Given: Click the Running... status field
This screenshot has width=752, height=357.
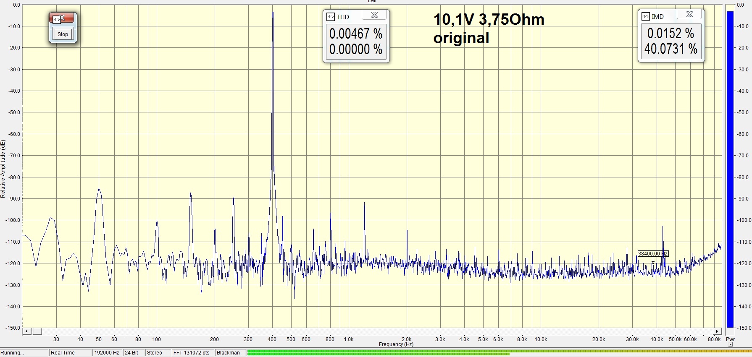Looking at the screenshot, I should 24,353.
